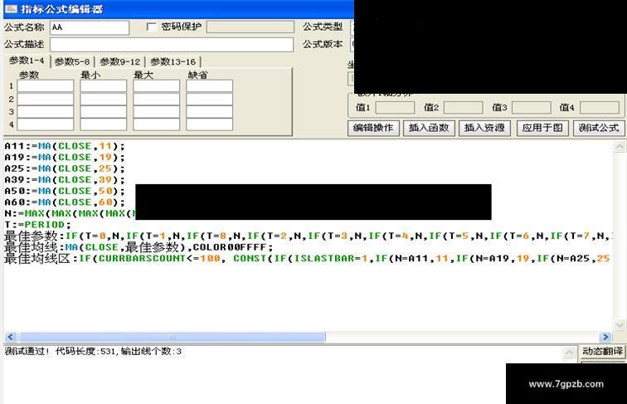Click the row 1 最小 value field

(103, 86)
